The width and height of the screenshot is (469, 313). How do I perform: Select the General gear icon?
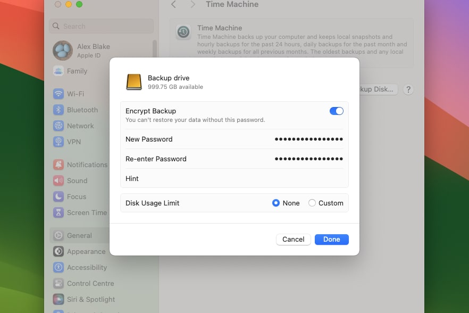[58, 235]
